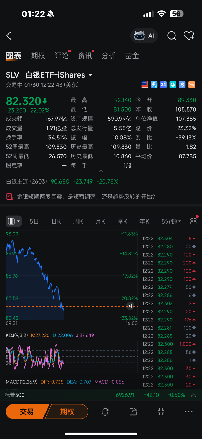This screenshot has width=202, height=439.
Task: Tap the intraday price line chart
Action: click(72, 276)
